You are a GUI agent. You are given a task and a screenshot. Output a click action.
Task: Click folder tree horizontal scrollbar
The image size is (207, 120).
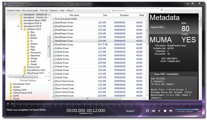(23, 76)
